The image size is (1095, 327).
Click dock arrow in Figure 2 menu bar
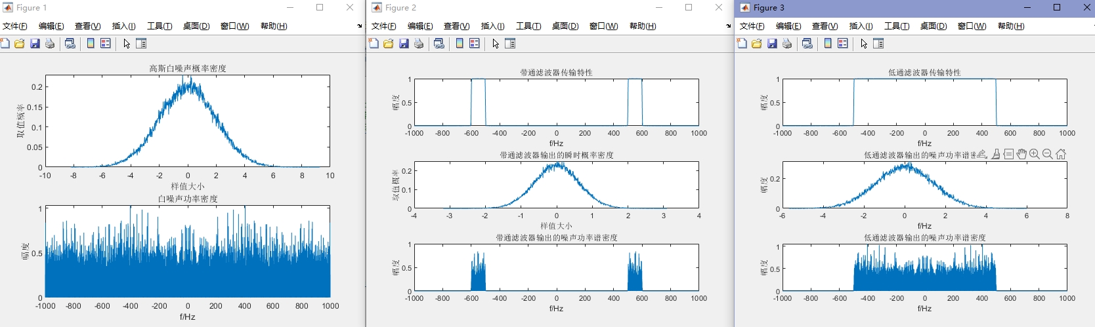tap(728, 26)
